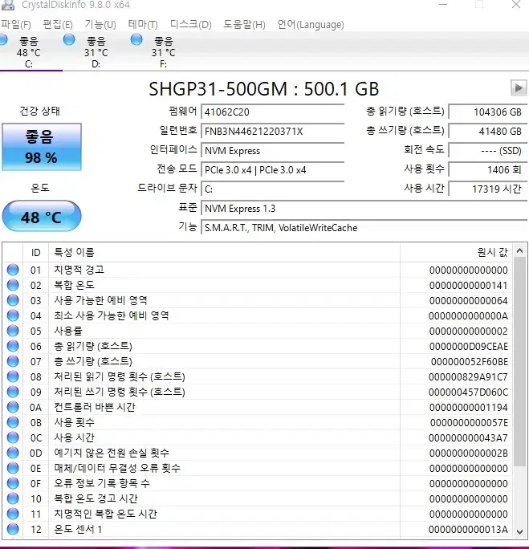Select the F: drive tab

coord(163,52)
